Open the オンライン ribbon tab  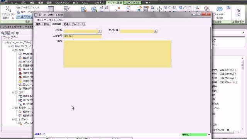tap(98, 3)
